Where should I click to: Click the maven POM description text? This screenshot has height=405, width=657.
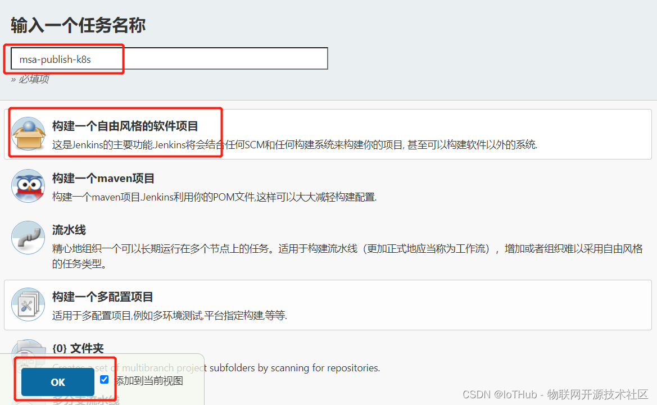click(x=215, y=197)
